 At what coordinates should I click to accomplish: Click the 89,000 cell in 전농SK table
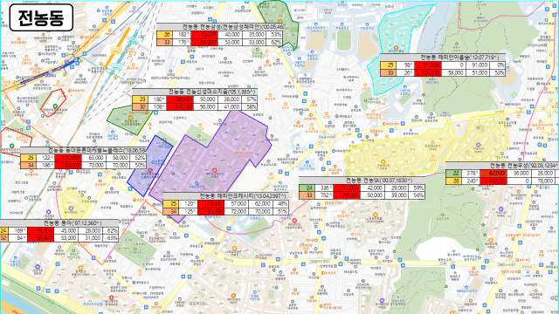pos(347,195)
